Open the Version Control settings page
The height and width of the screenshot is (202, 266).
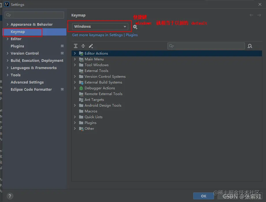pyautogui.click(x=35, y=53)
